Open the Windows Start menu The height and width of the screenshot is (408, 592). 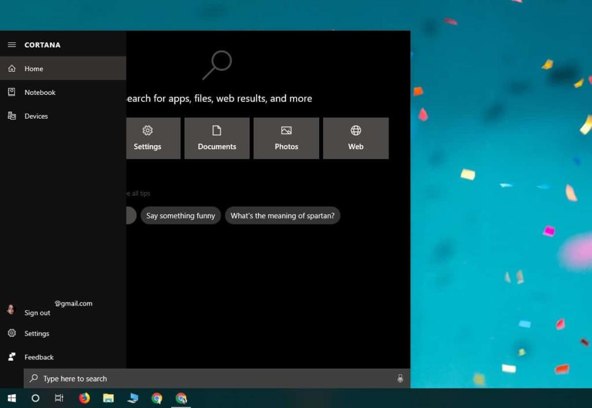tap(12, 398)
